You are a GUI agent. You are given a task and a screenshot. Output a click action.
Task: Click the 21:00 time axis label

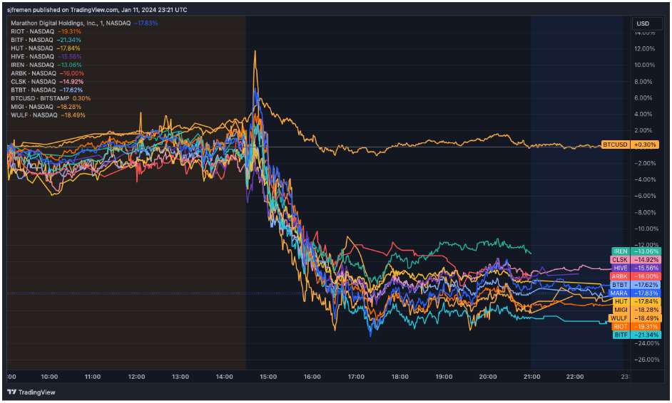(x=531, y=376)
